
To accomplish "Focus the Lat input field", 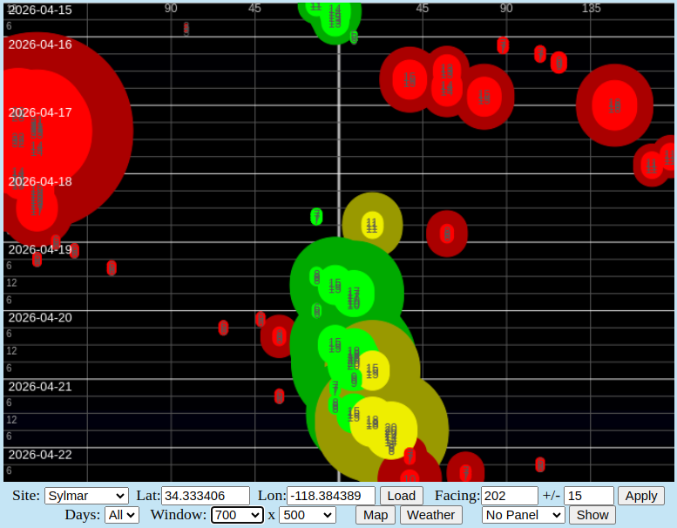I will click(206, 495).
